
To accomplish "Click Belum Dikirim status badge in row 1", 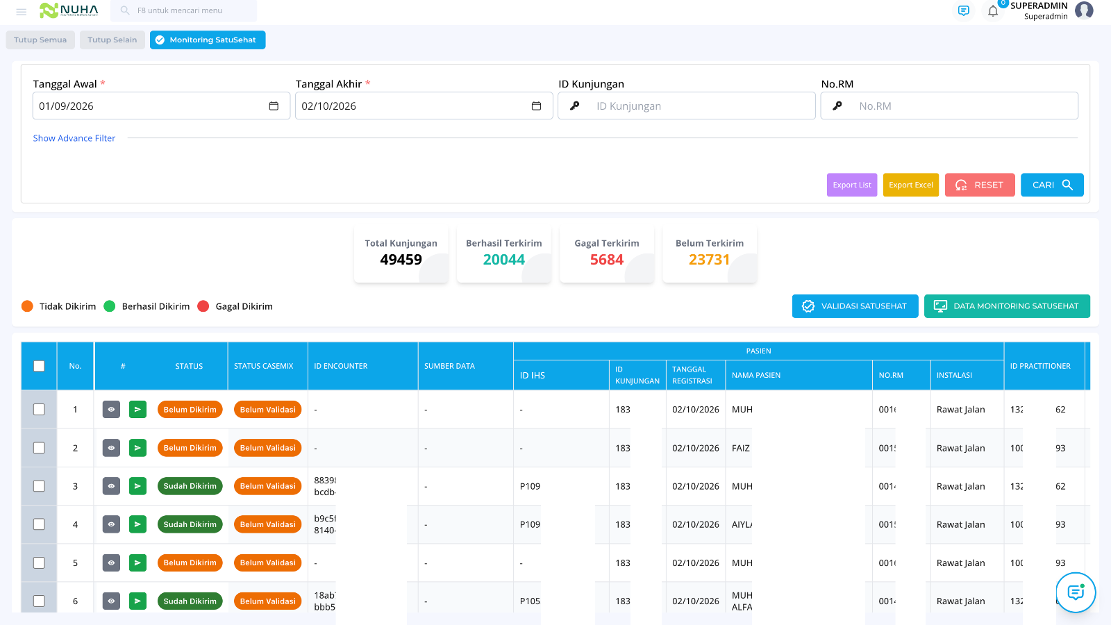I will (190, 410).
